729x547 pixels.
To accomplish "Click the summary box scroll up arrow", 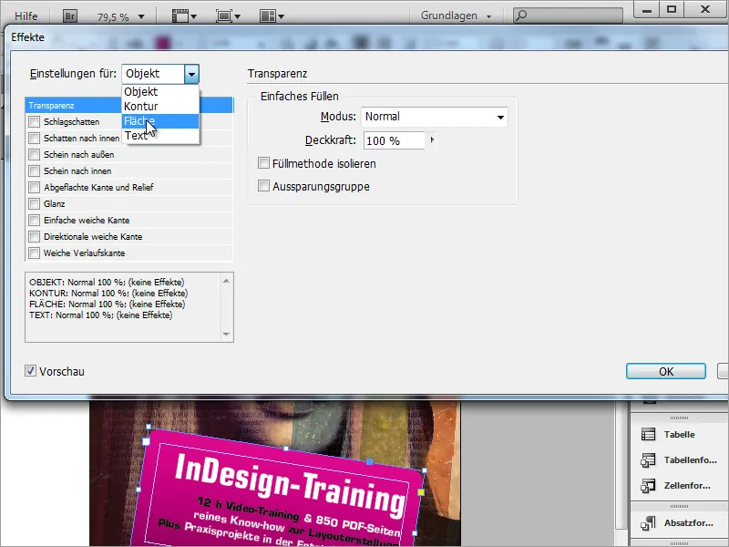I will pos(226,281).
